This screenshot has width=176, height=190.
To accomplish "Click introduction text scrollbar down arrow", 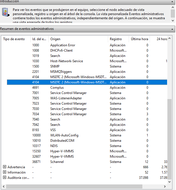I will click(x=173, y=21).
